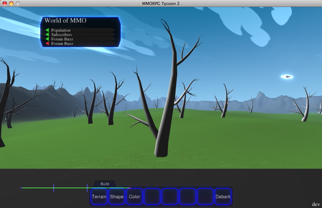Click the green Population arrow indicator
Image resolution: width=322 pixels, height=208 pixels.
click(47, 30)
